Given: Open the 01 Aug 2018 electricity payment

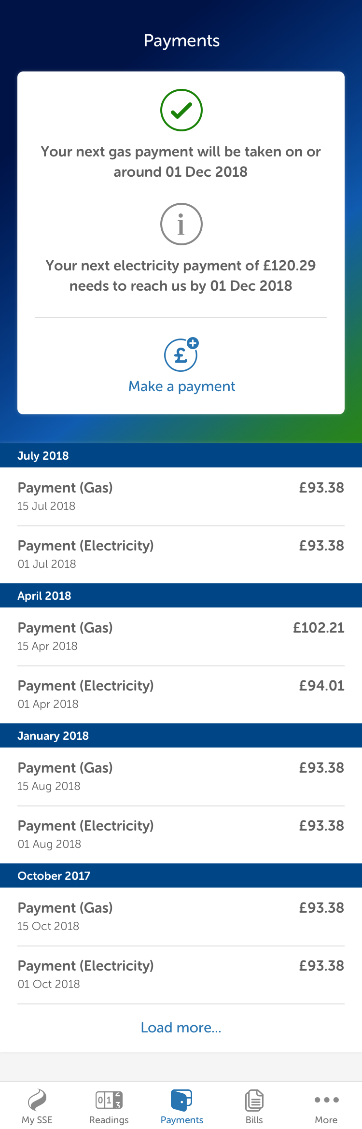Looking at the screenshot, I should (181, 834).
